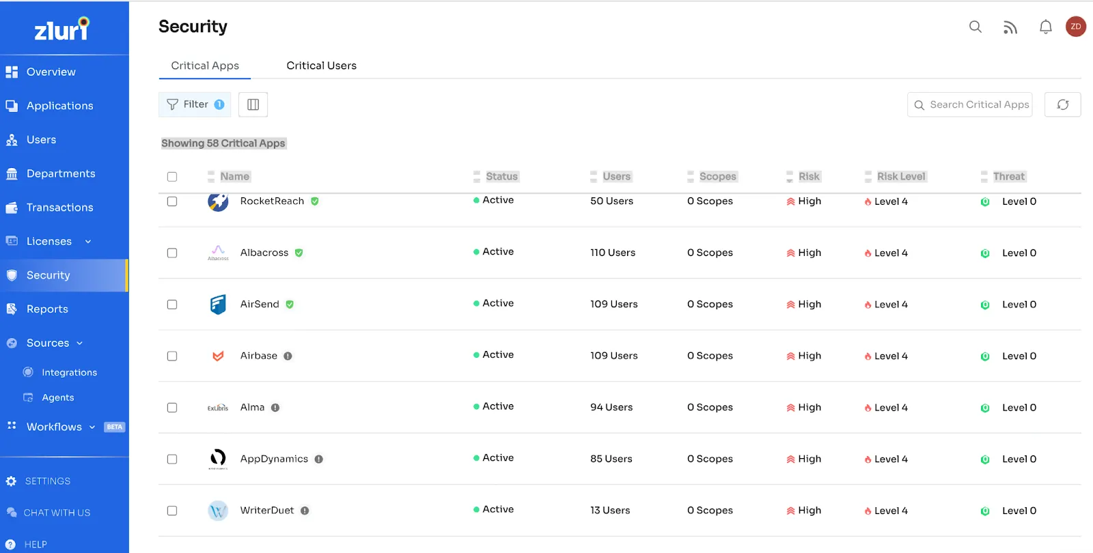The width and height of the screenshot is (1093, 553).
Task: Click 'Active' status for Alma
Action: tap(498, 406)
